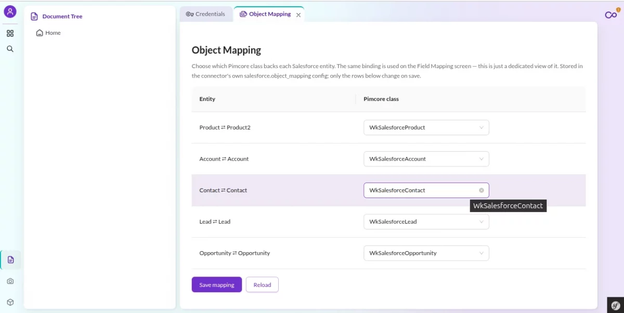
Task: Open the Data Objects cube icon in sidebar
Action: pyautogui.click(x=10, y=302)
